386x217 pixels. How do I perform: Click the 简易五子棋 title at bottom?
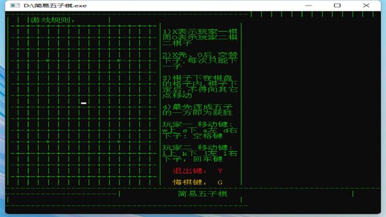click(203, 193)
